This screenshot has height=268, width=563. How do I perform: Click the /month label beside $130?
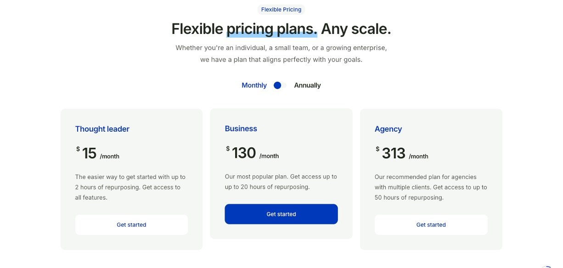(269, 156)
